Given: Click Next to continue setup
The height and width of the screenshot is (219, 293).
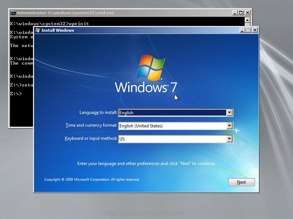Looking at the screenshot, I should 241,182.
